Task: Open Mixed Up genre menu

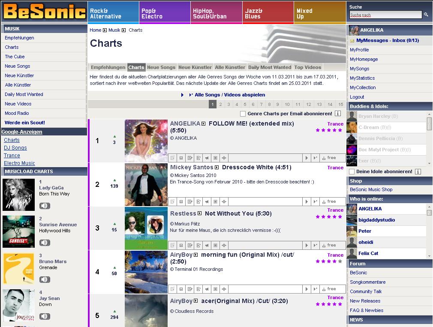Action: coord(320,12)
